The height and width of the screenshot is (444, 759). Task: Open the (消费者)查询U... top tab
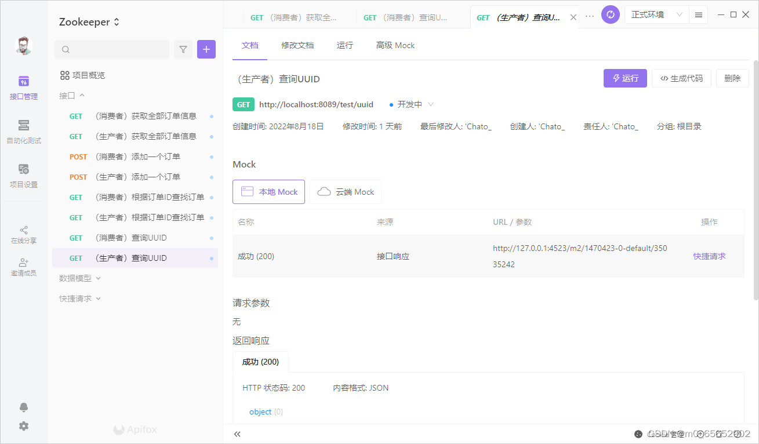coord(405,17)
